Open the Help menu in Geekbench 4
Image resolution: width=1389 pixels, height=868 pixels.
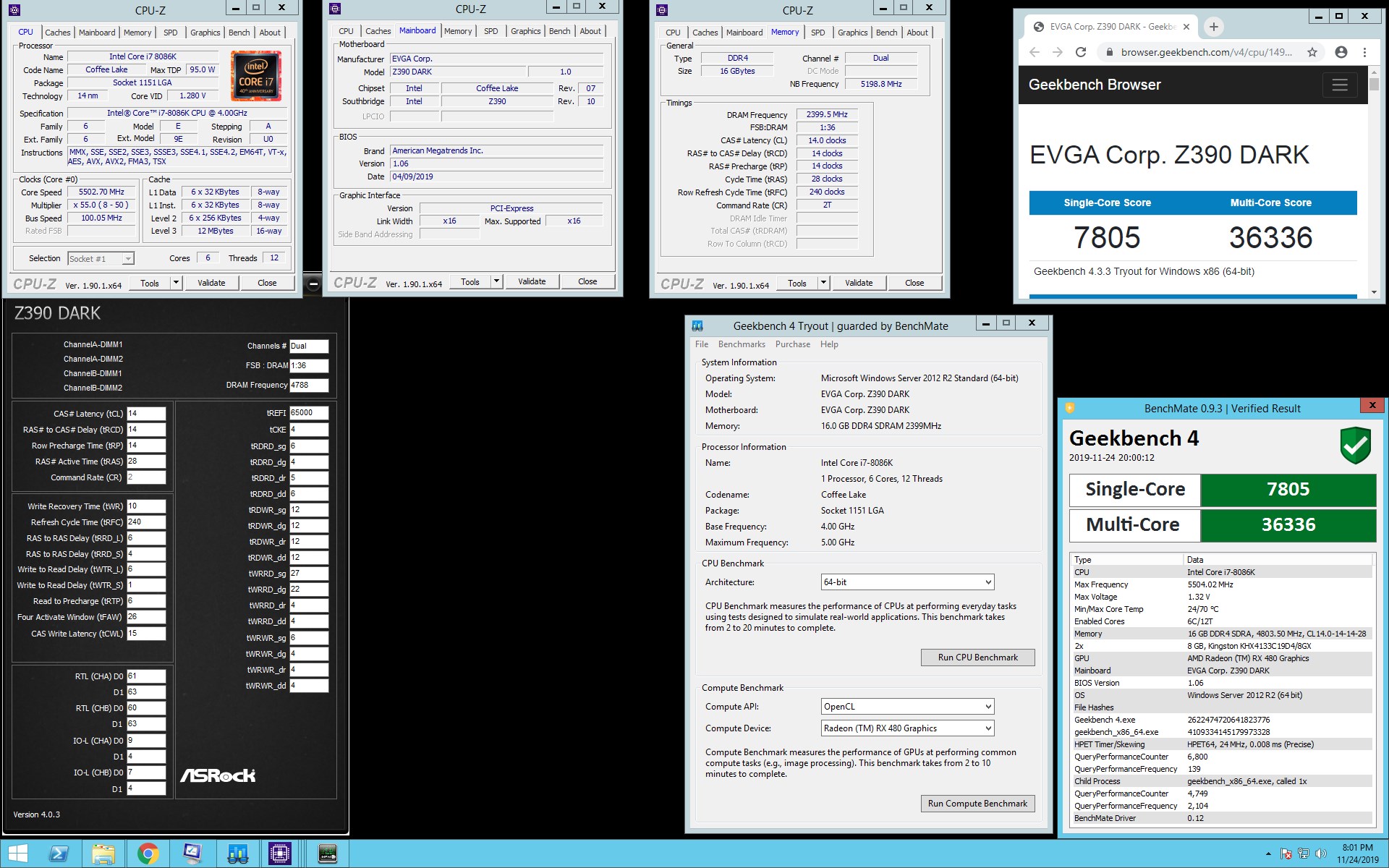pos(829,344)
